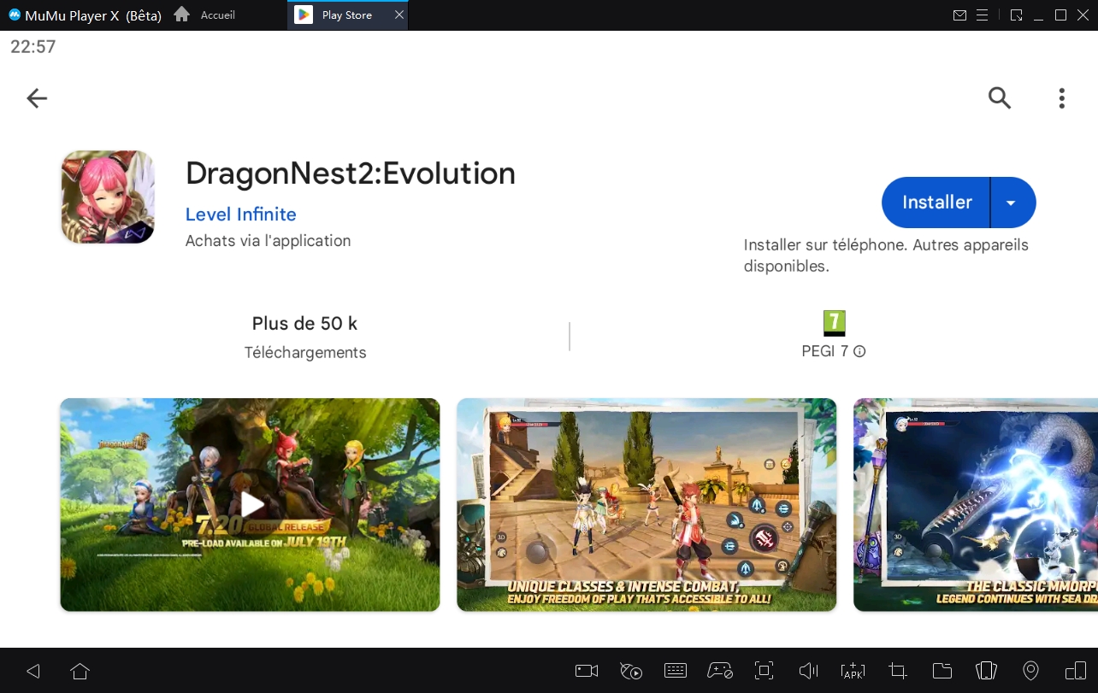Viewport: 1098px width, 693px height.
Task: Take a screenshot with the crop tool
Action: [897, 671]
